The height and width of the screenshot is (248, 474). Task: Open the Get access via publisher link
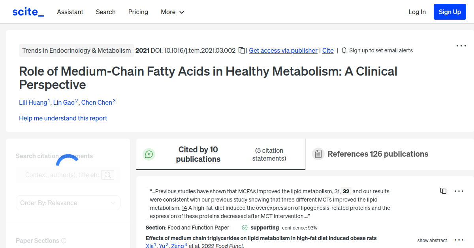(283, 50)
